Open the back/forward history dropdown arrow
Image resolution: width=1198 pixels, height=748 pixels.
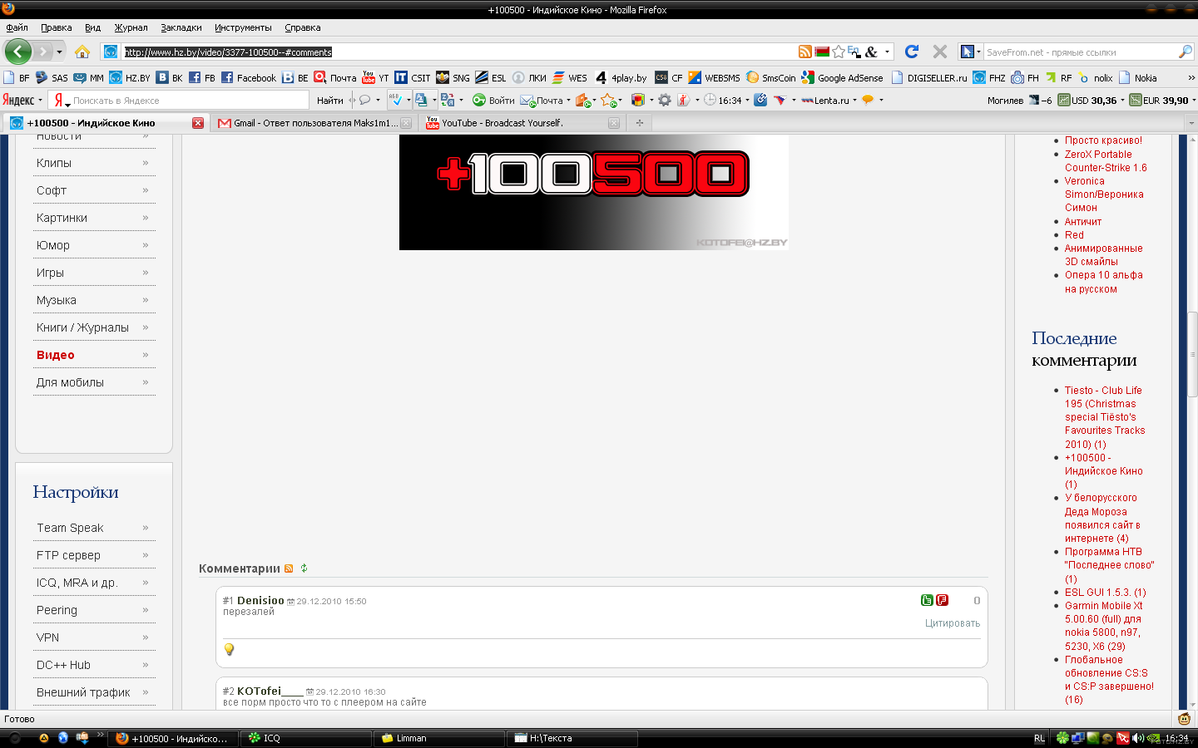(59, 52)
